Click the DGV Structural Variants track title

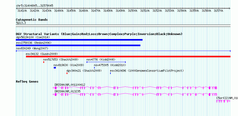99,34
